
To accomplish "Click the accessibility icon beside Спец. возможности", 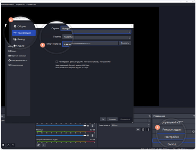I will click(x=9, y=61).
